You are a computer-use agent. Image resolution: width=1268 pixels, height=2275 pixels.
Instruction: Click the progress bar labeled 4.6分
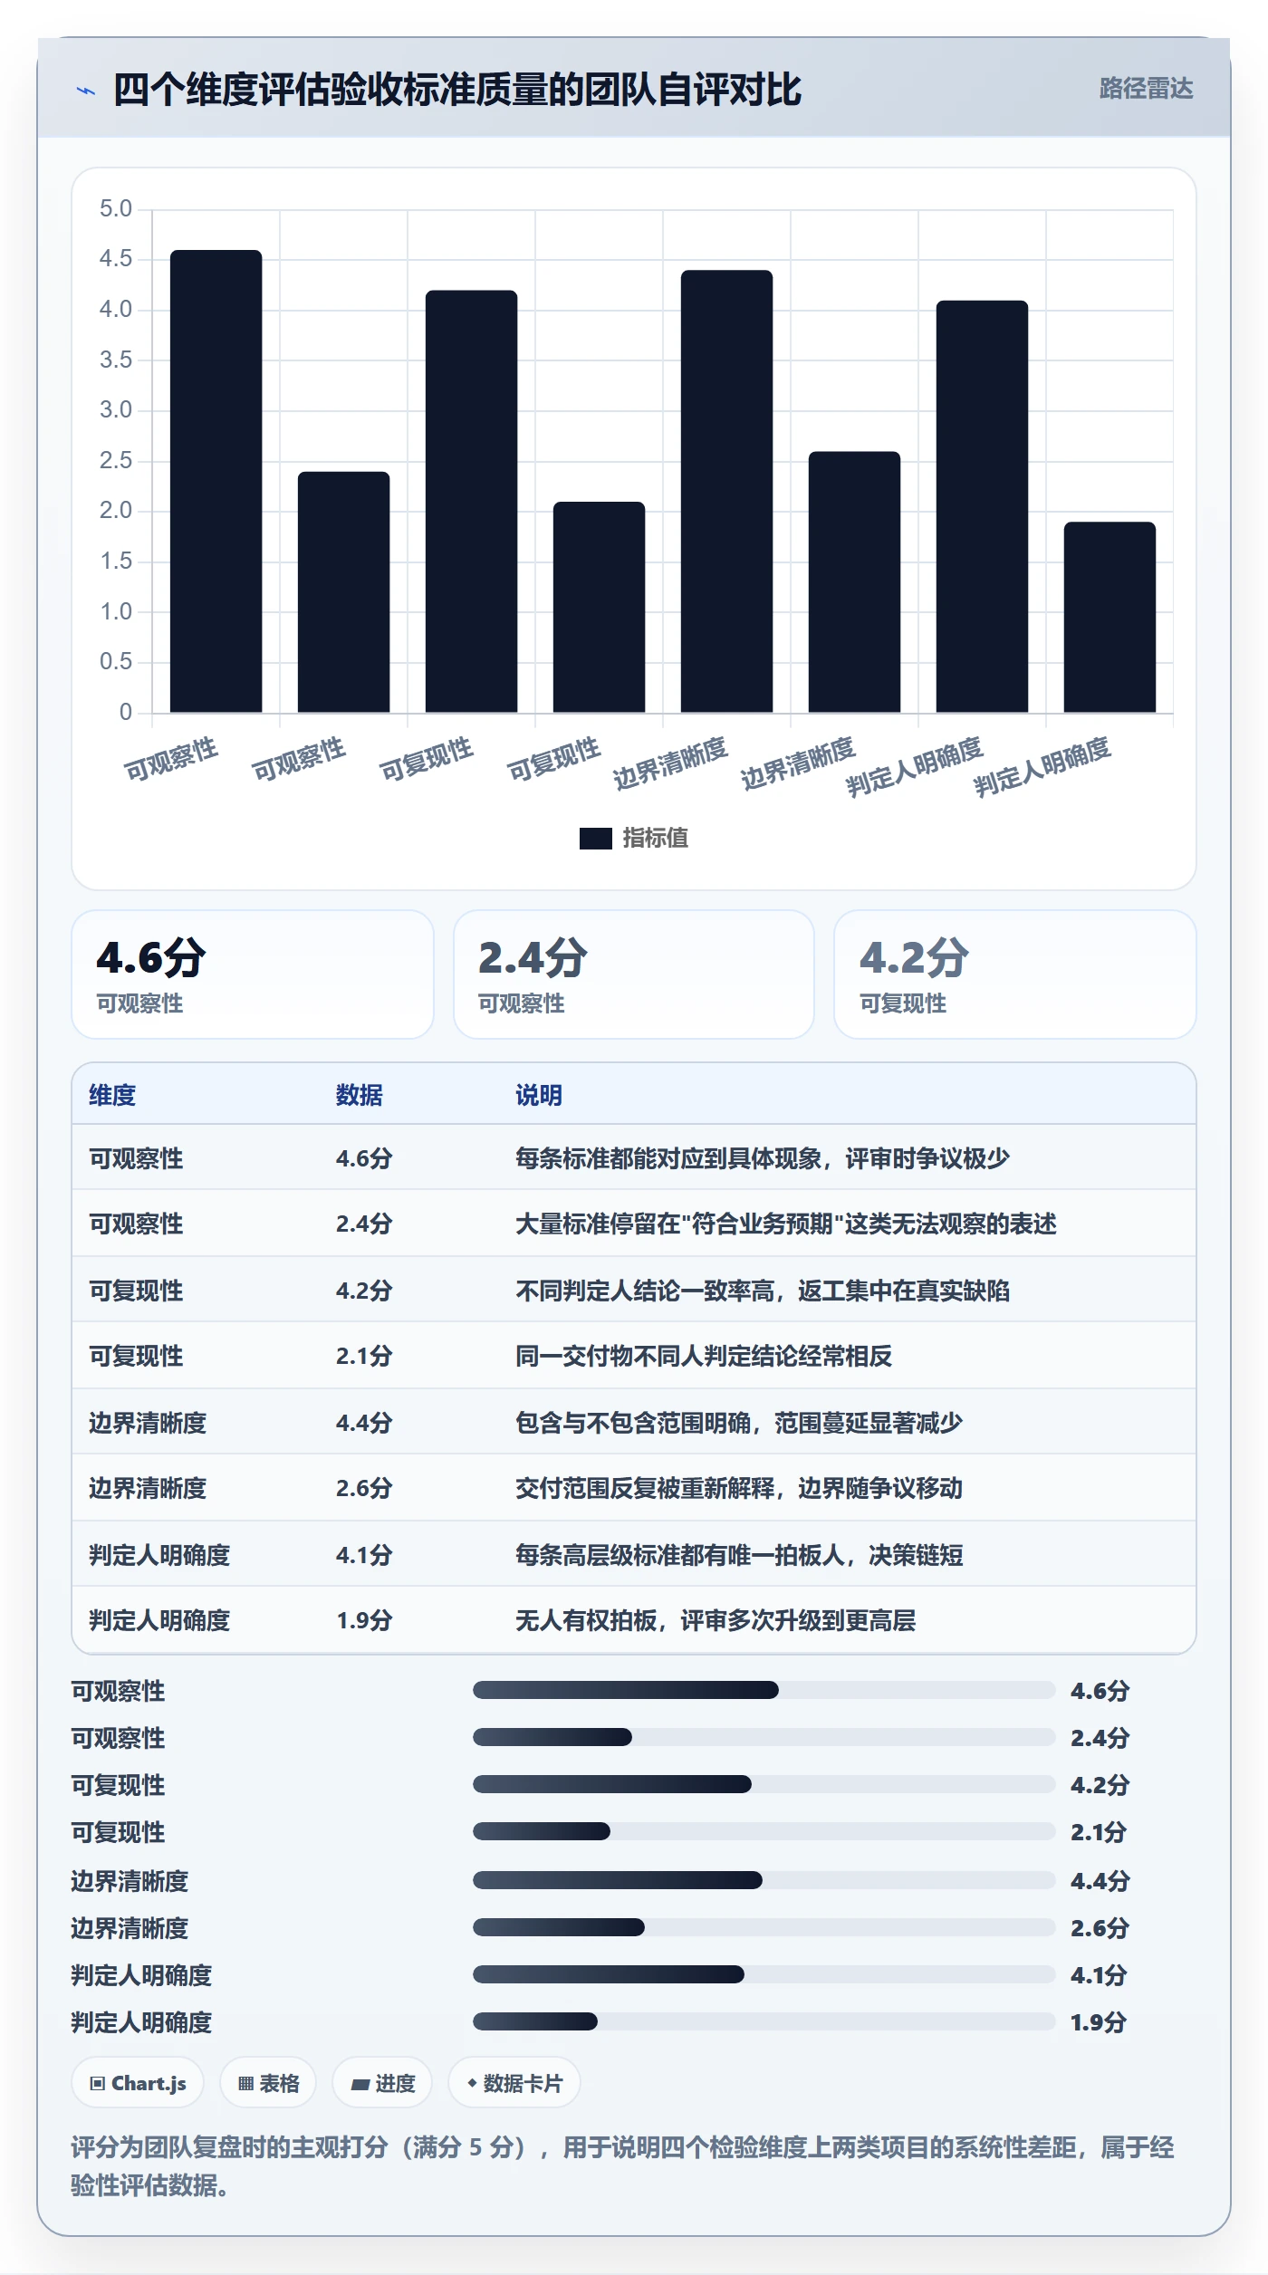pyautogui.click(x=764, y=1690)
